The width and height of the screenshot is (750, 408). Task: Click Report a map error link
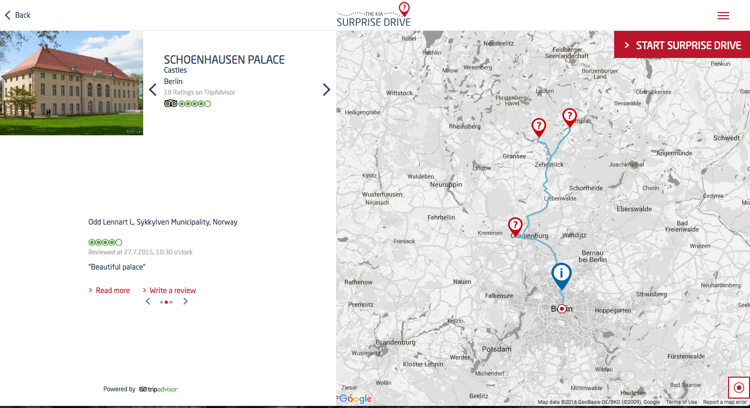pyautogui.click(x=725, y=402)
